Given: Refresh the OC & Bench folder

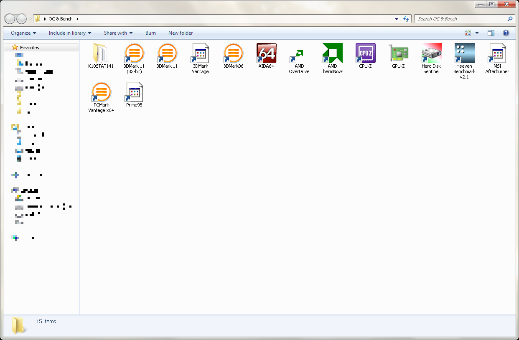Looking at the screenshot, I should pyautogui.click(x=406, y=19).
